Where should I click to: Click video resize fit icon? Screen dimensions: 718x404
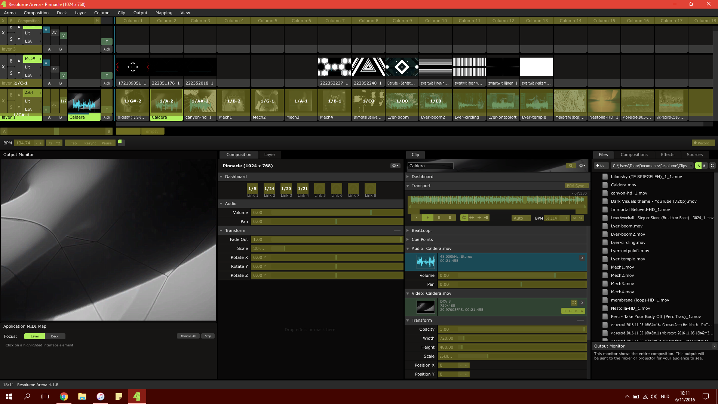(574, 303)
